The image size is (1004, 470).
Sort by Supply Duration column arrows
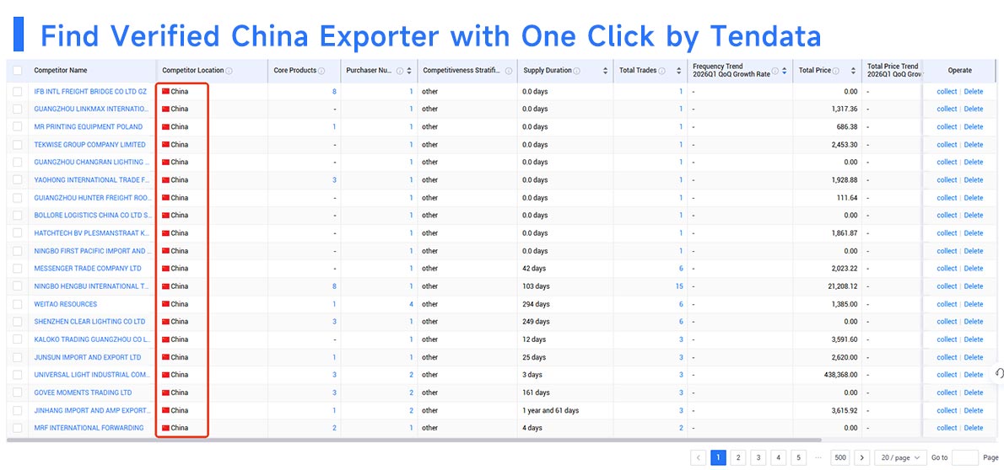click(605, 71)
